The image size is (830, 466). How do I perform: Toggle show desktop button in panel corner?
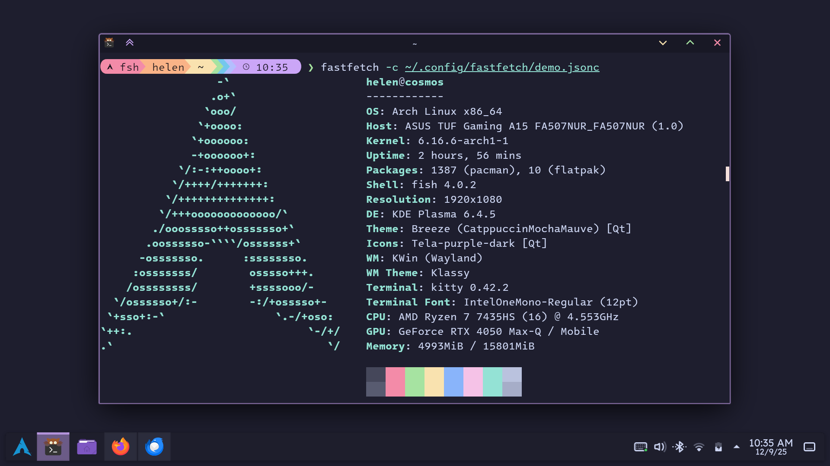point(809,447)
